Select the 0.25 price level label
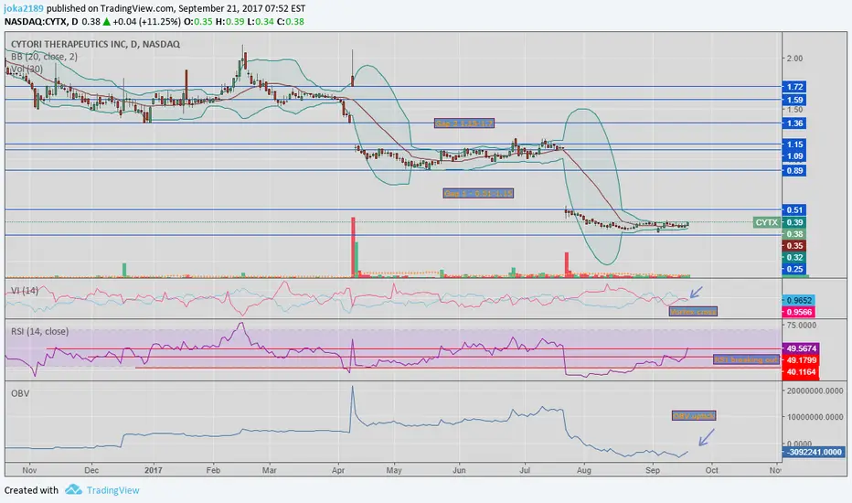 [794, 269]
